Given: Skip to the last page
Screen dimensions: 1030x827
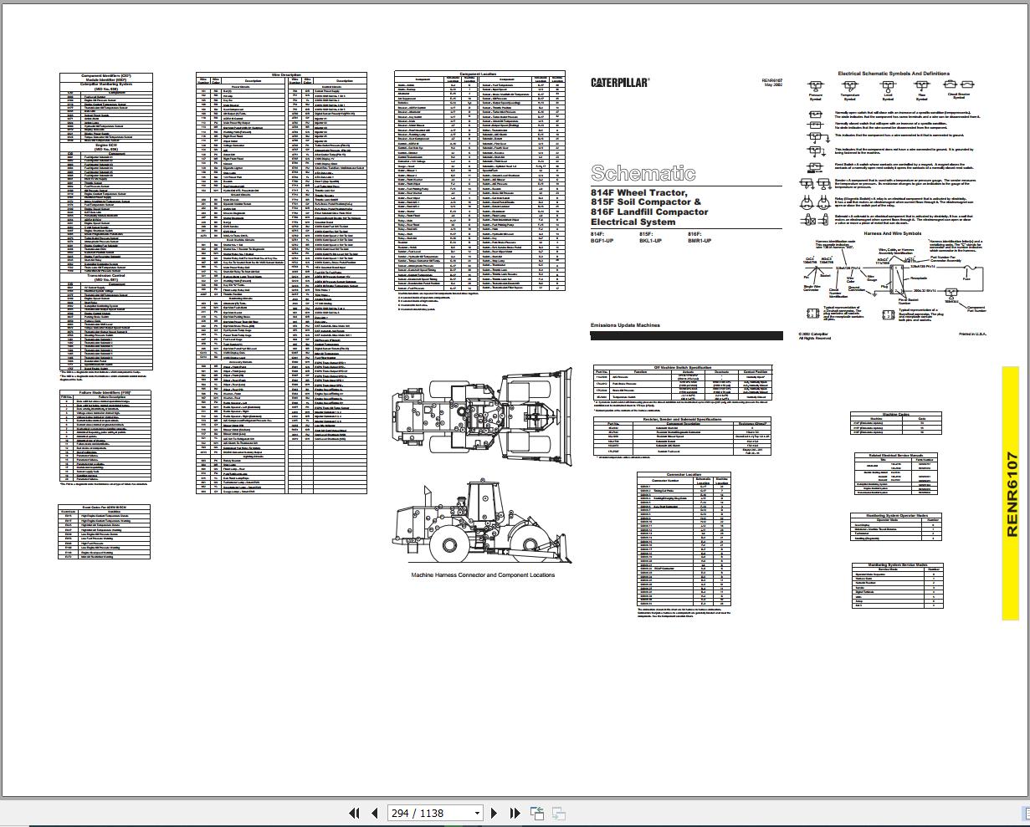Looking at the screenshot, I should pyautogui.click(x=514, y=812).
